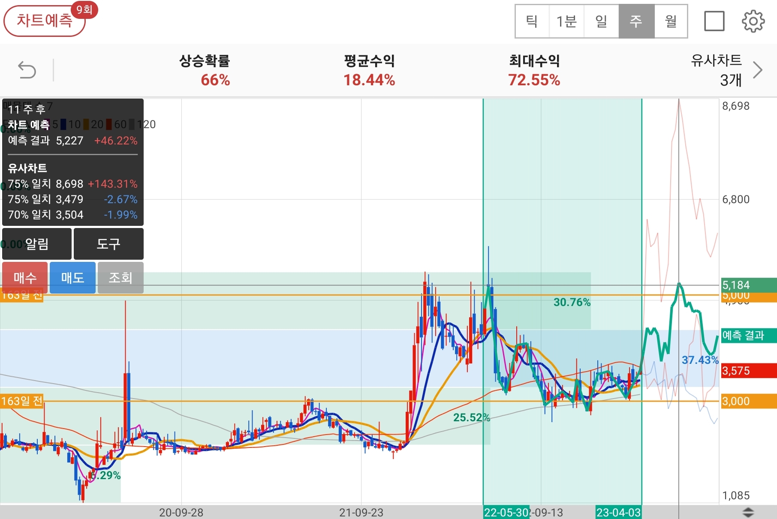The width and height of the screenshot is (777, 519).
Task: Click 예측 결과 5,227 +46.22% row
Action: [72, 141]
